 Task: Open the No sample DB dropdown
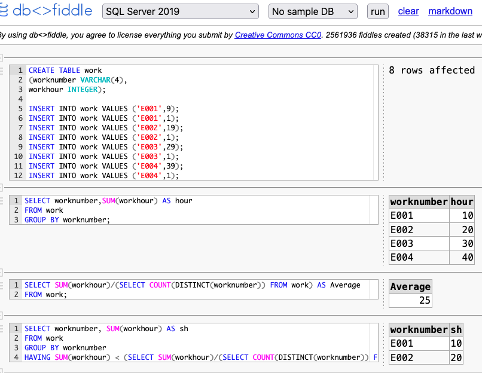point(313,12)
